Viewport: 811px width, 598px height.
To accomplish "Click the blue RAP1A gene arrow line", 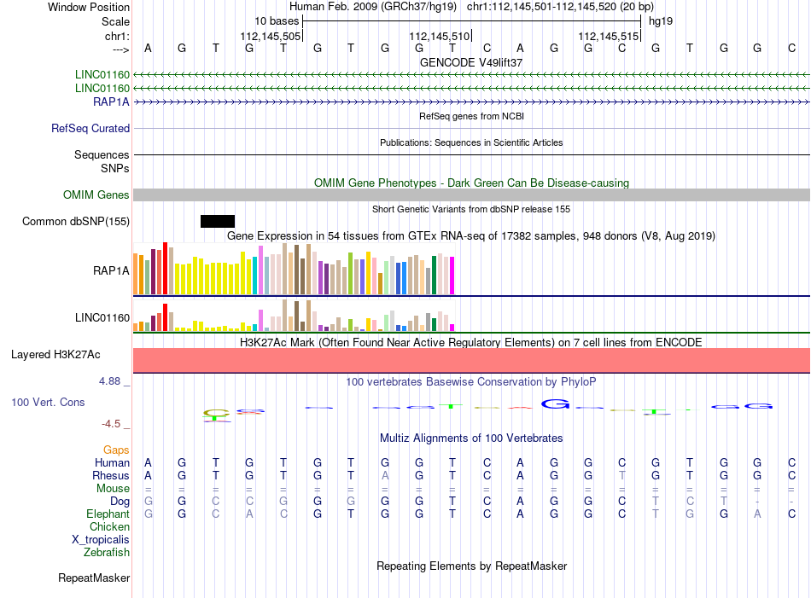I will [472, 102].
